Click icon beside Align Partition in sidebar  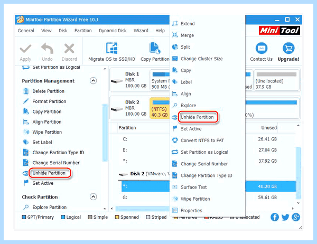tap(26, 121)
